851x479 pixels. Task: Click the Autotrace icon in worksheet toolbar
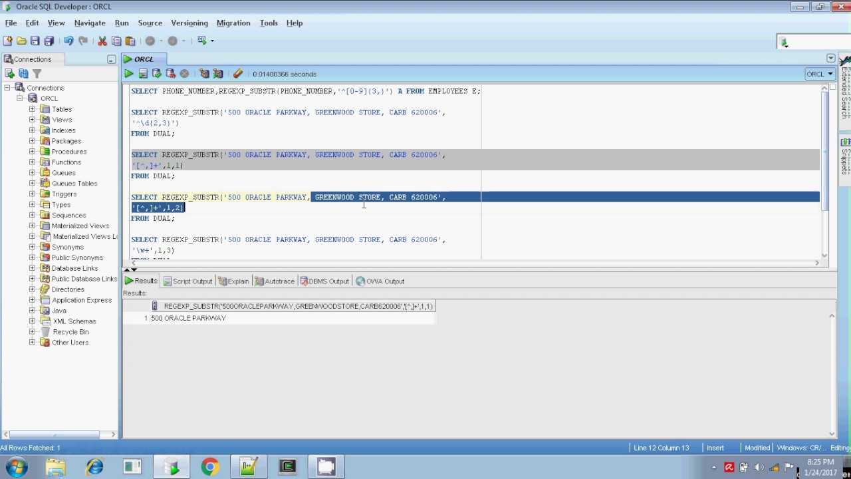(x=218, y=74)
